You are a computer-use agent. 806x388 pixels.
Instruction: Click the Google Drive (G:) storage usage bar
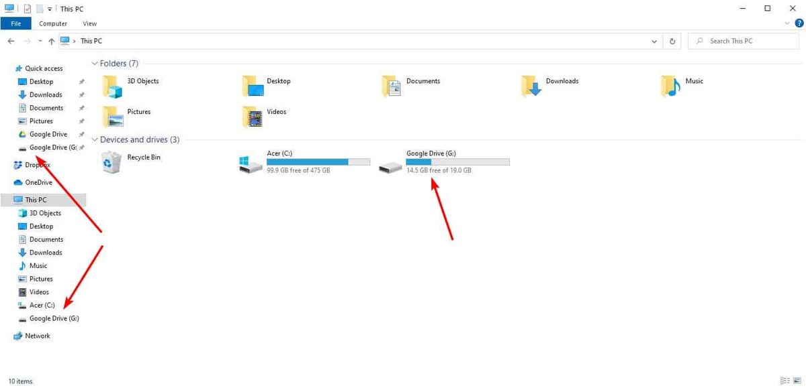coord(458,162)
